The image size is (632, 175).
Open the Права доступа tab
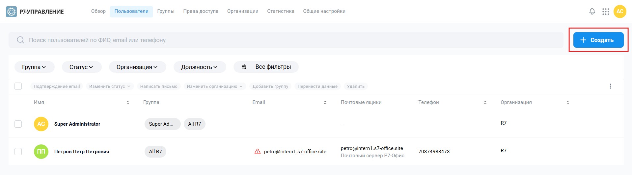tap(201, 11)
